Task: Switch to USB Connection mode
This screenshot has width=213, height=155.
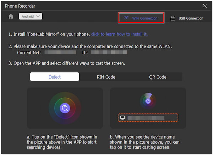Action: (x=187, y=18)
